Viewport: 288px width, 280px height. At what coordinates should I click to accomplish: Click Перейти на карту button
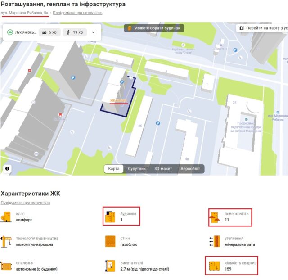pos(262,28)
